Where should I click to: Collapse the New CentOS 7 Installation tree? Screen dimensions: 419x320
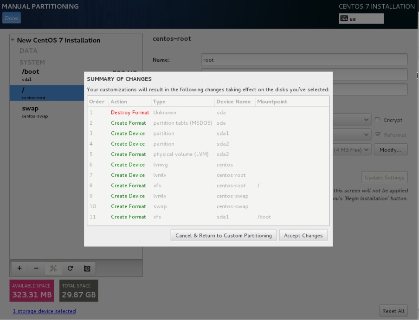point(13,40)
